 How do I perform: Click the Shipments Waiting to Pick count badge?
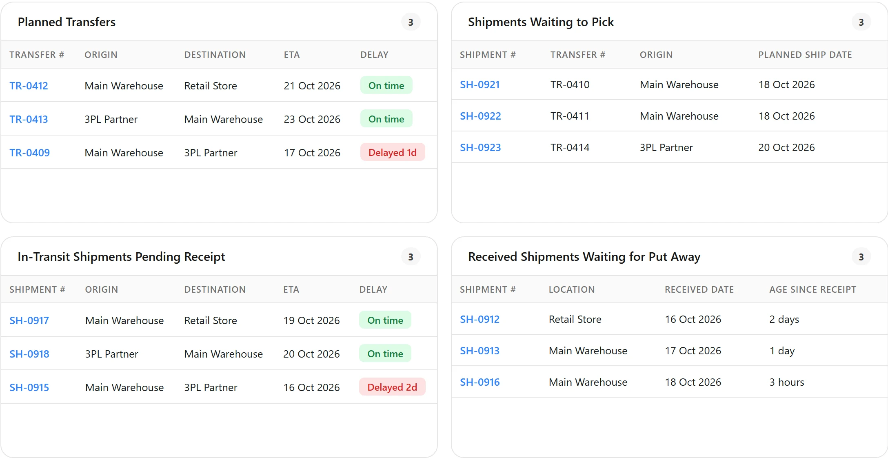[x=861, y=22]
